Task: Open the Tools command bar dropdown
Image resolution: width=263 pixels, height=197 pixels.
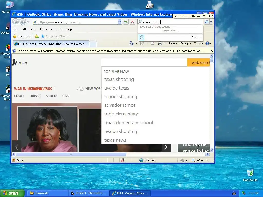Action: coord(199,43)
